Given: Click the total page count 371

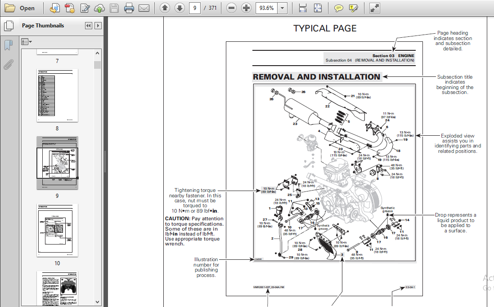Looking at the screenshot, I should (x=213, y=8).
